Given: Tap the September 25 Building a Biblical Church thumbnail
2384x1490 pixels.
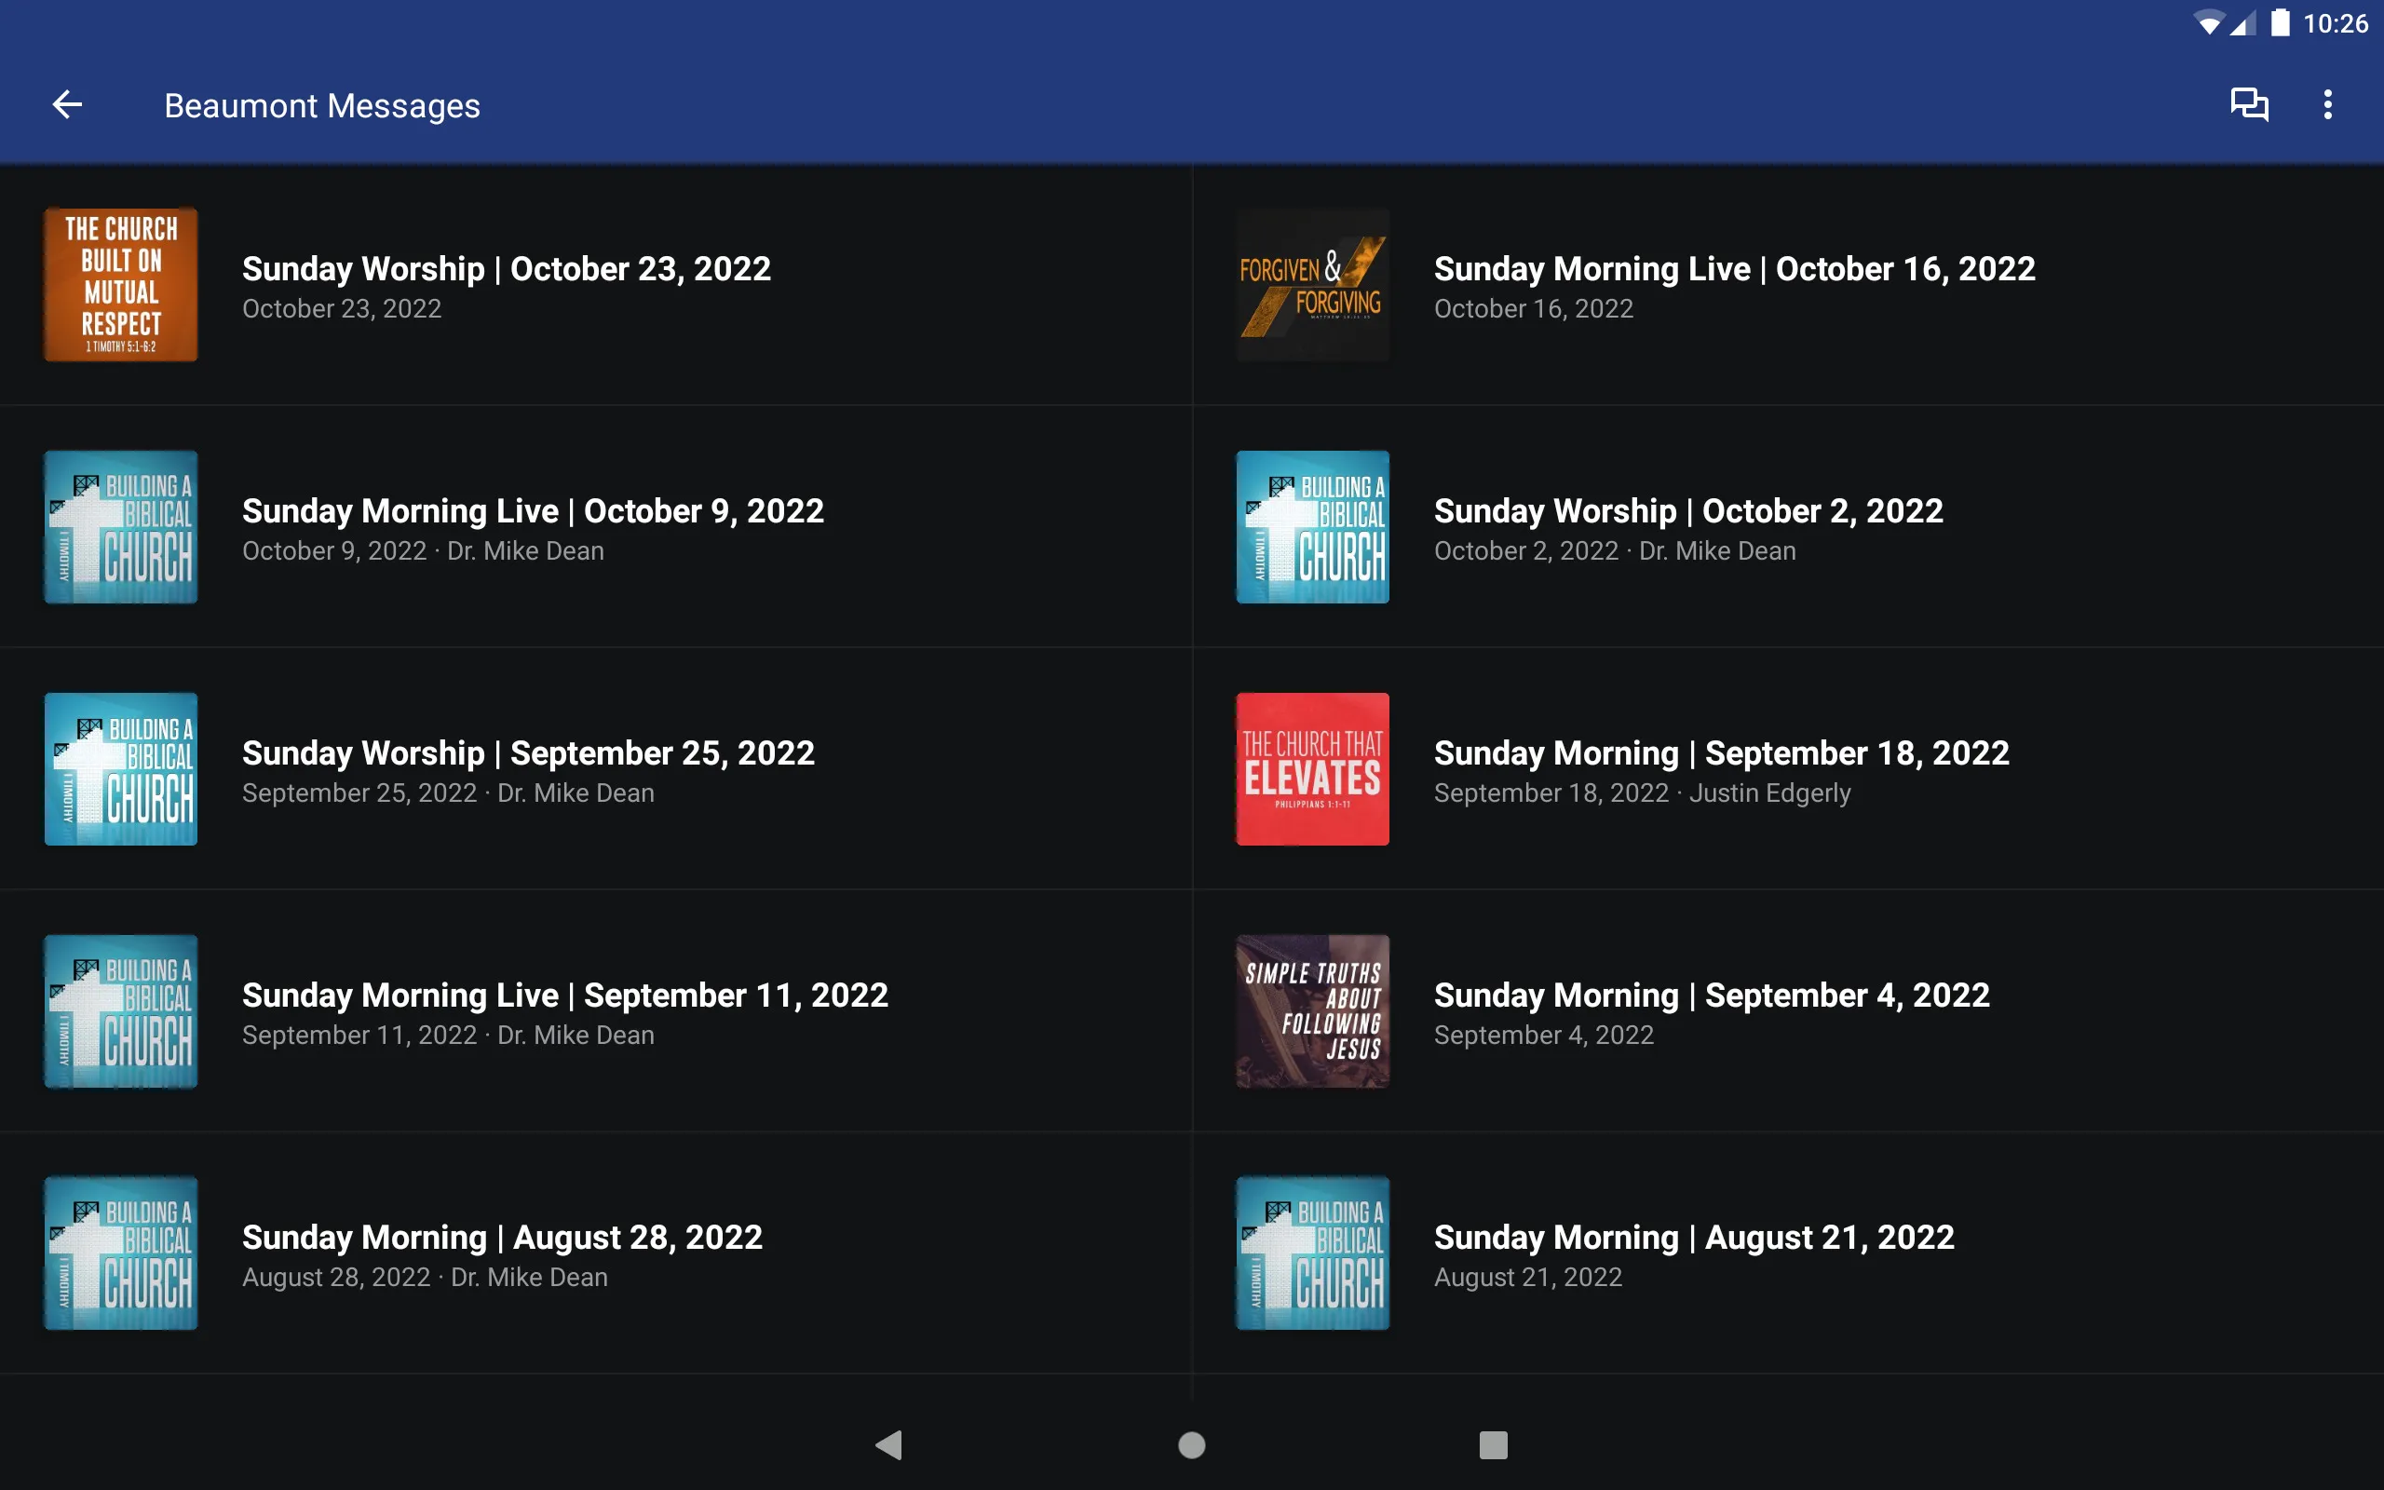Looking at the screenshot, I should [x=121, y=768].
